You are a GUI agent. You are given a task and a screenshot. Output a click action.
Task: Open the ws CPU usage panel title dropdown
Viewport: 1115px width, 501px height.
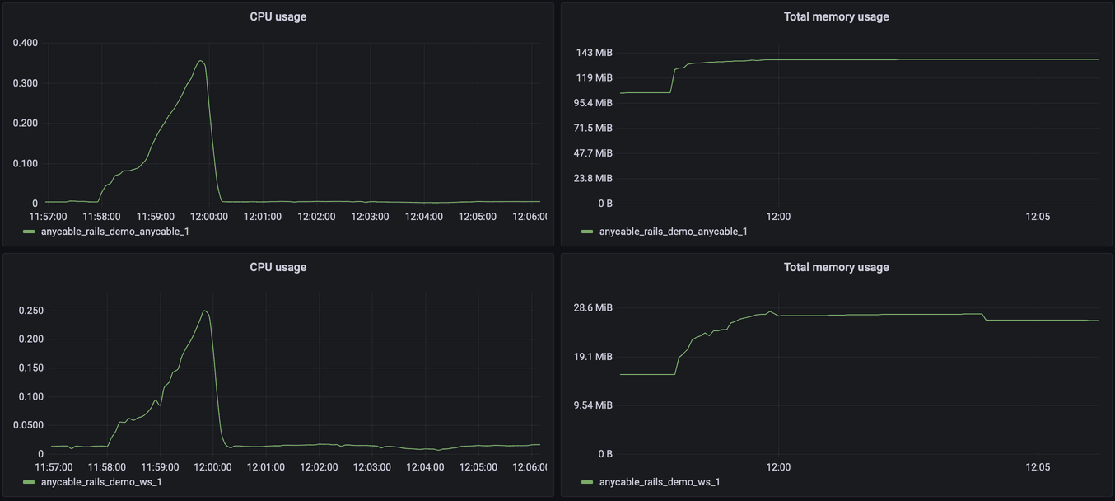[x=278, y=267]
